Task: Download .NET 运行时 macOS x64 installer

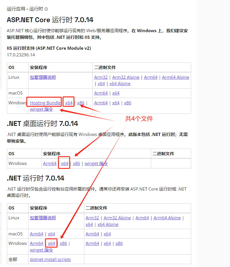Action: pyautogui.click(x=52, y=234)
